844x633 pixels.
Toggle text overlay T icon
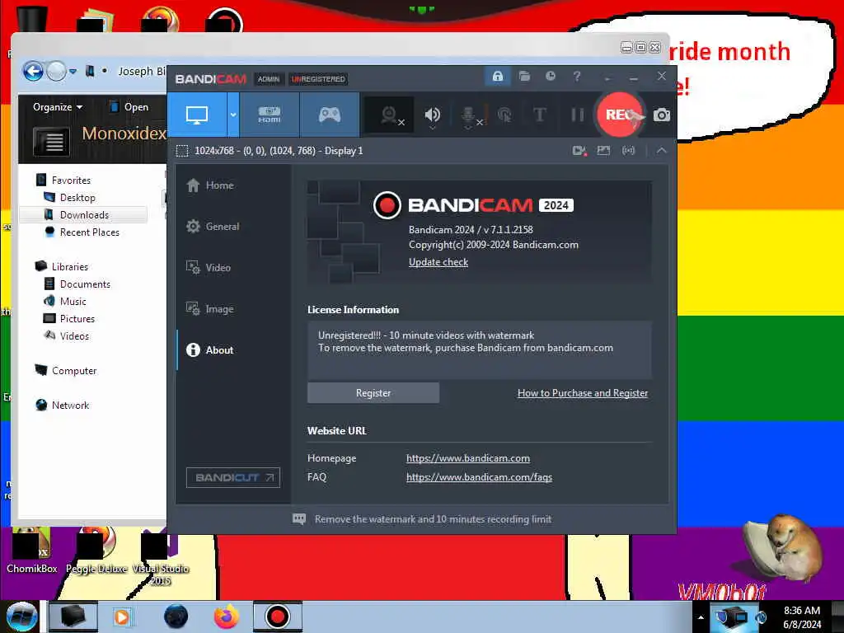click(539, 115)
